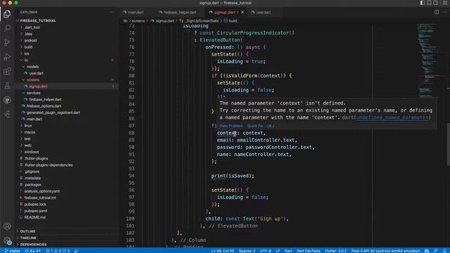This screenshot has height=253, width=450.
Task: Click the Spaces: 2 indentation status
Action: pos(247,251)
